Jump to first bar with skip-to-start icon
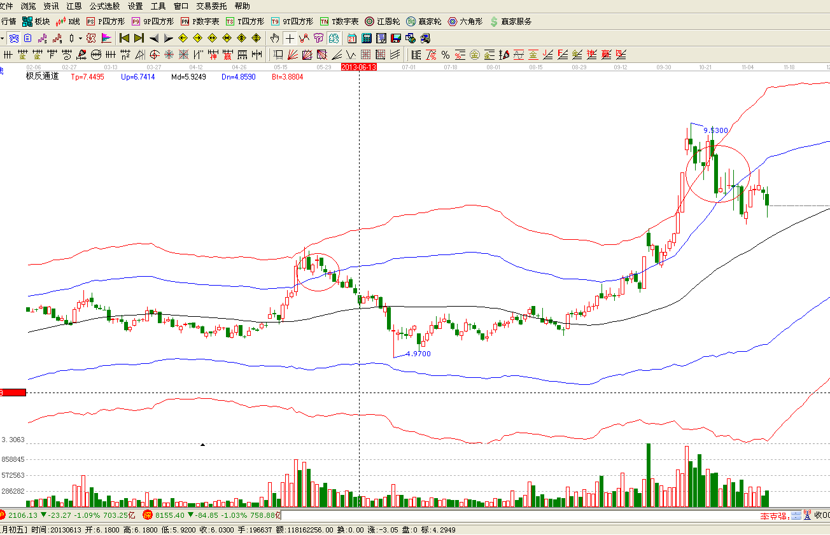Viewport: 830px width, 535px height. click(125, 38)
